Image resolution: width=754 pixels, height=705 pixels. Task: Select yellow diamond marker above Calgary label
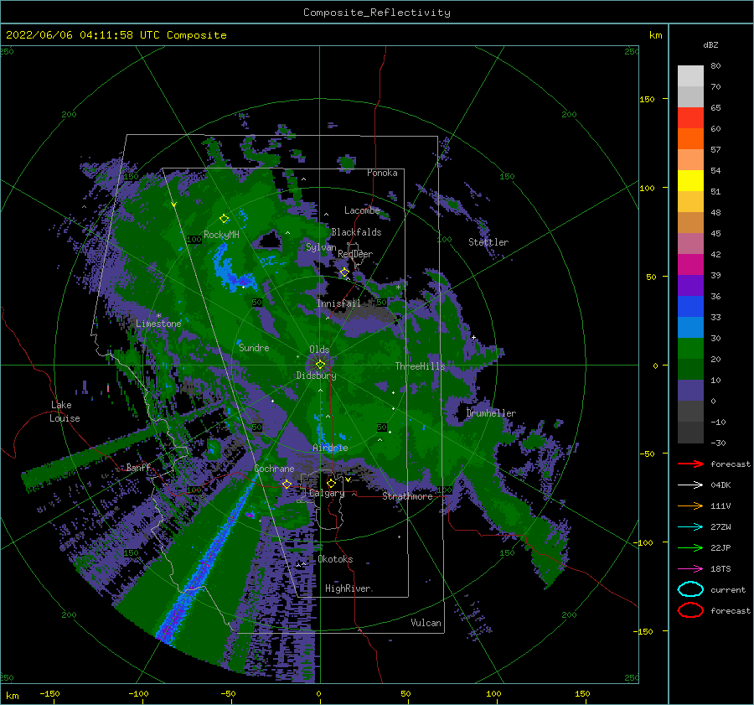coord(331,483)
